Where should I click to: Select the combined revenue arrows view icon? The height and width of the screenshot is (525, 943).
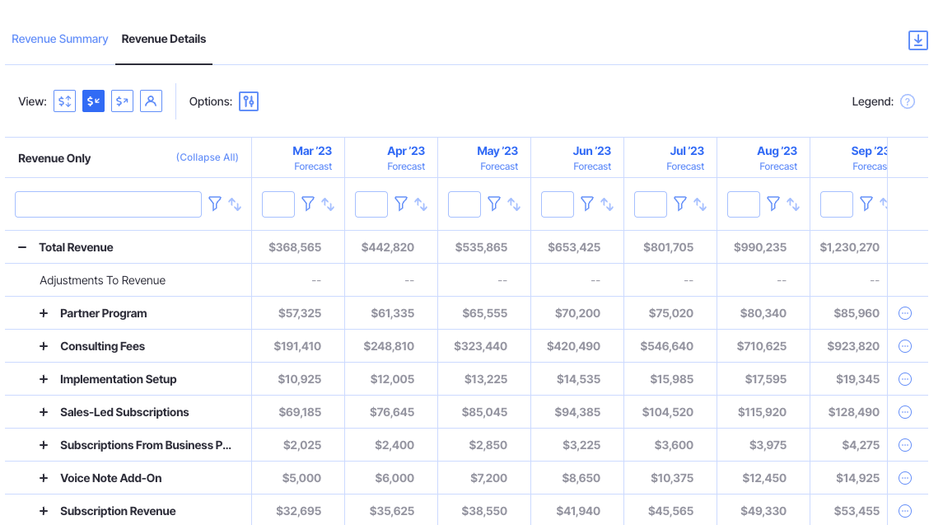pos(64,101)
